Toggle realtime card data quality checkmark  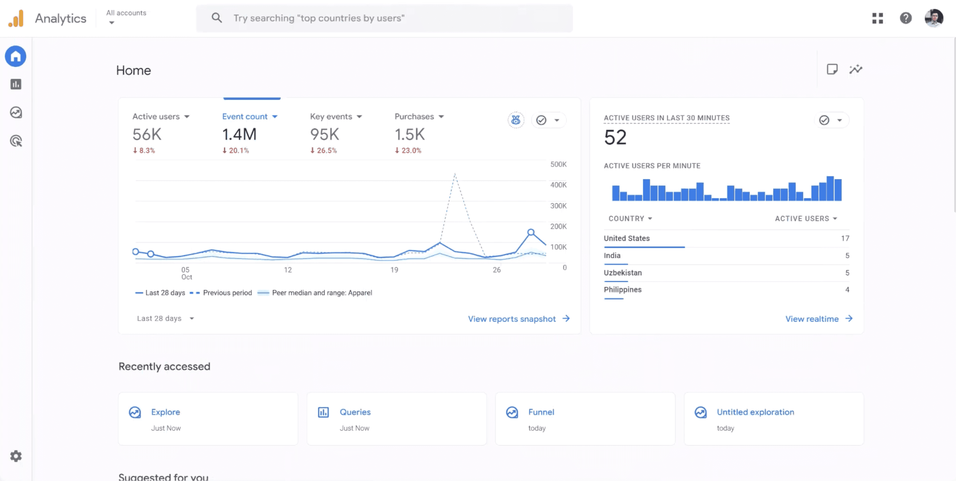click(x=824, y=120)
